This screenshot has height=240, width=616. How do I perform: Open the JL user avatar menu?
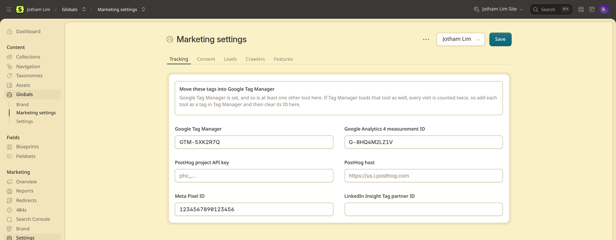(604, 9)
